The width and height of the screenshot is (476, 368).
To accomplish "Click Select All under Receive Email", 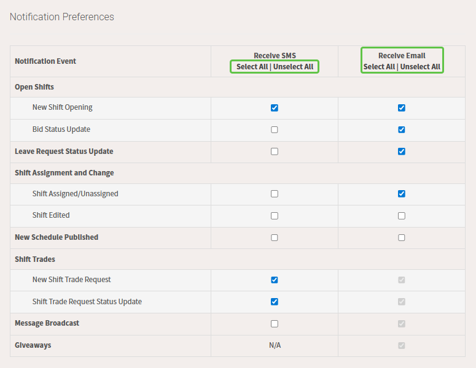I will tap(379, 67).
